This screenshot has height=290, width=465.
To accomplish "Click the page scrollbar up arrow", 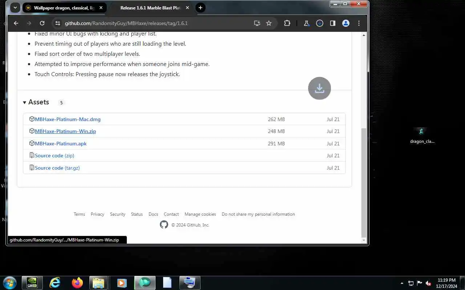I will point(364,35).
